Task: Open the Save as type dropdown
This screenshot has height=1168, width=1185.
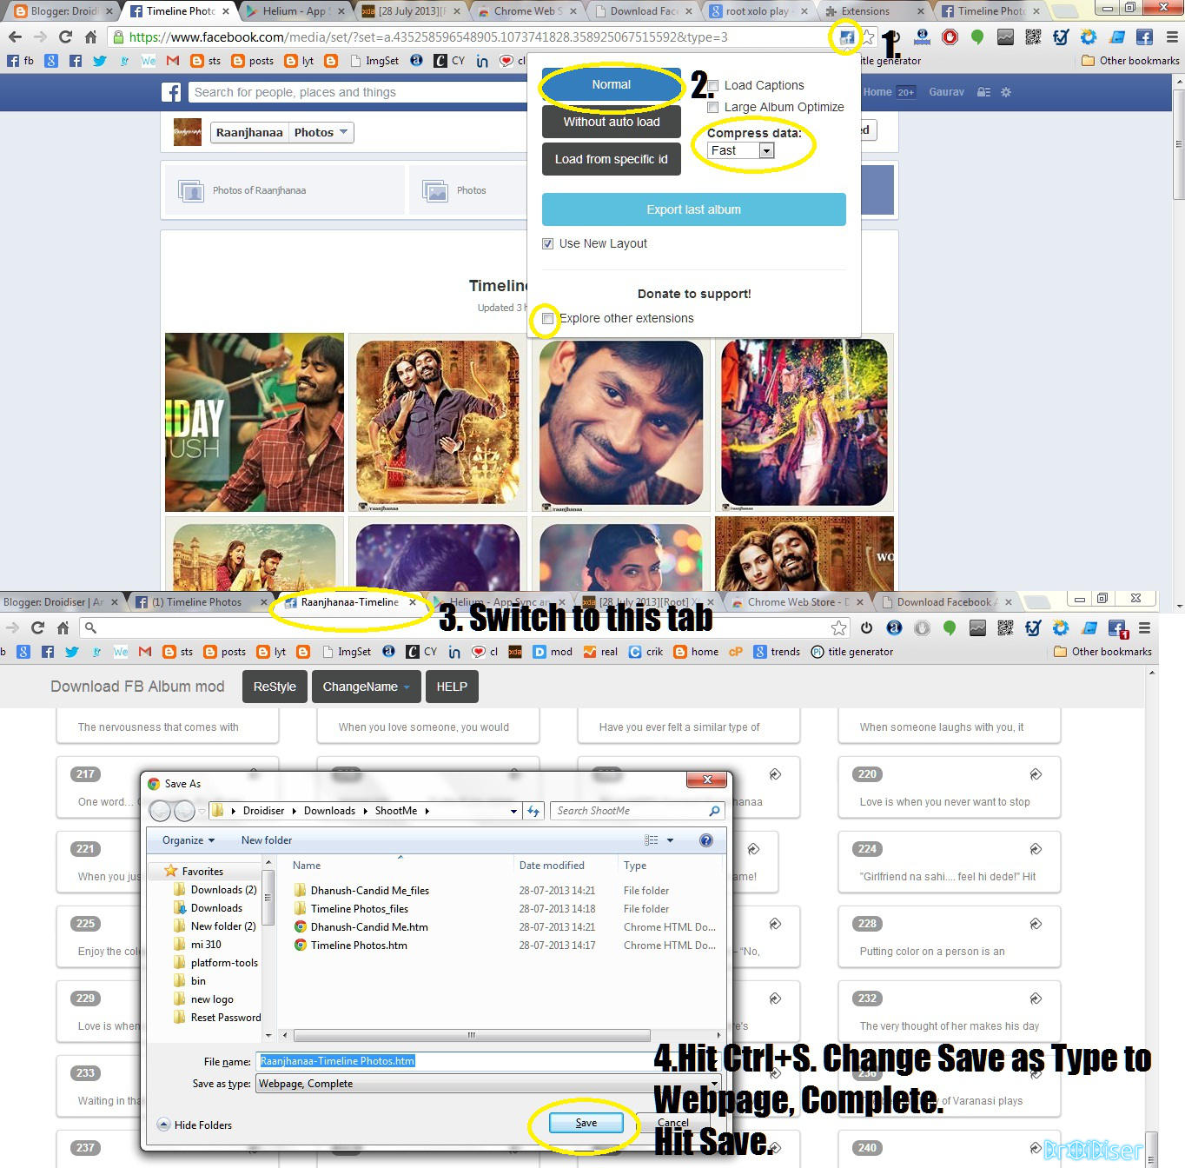Action: point(487,1084)
